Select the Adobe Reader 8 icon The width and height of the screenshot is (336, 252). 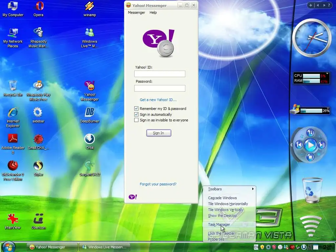pos(13,144)
